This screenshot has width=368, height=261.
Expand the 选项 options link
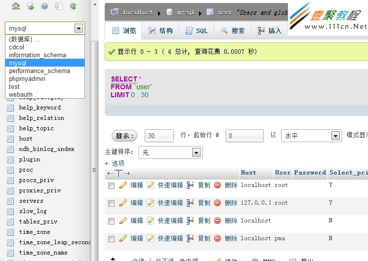118,163
